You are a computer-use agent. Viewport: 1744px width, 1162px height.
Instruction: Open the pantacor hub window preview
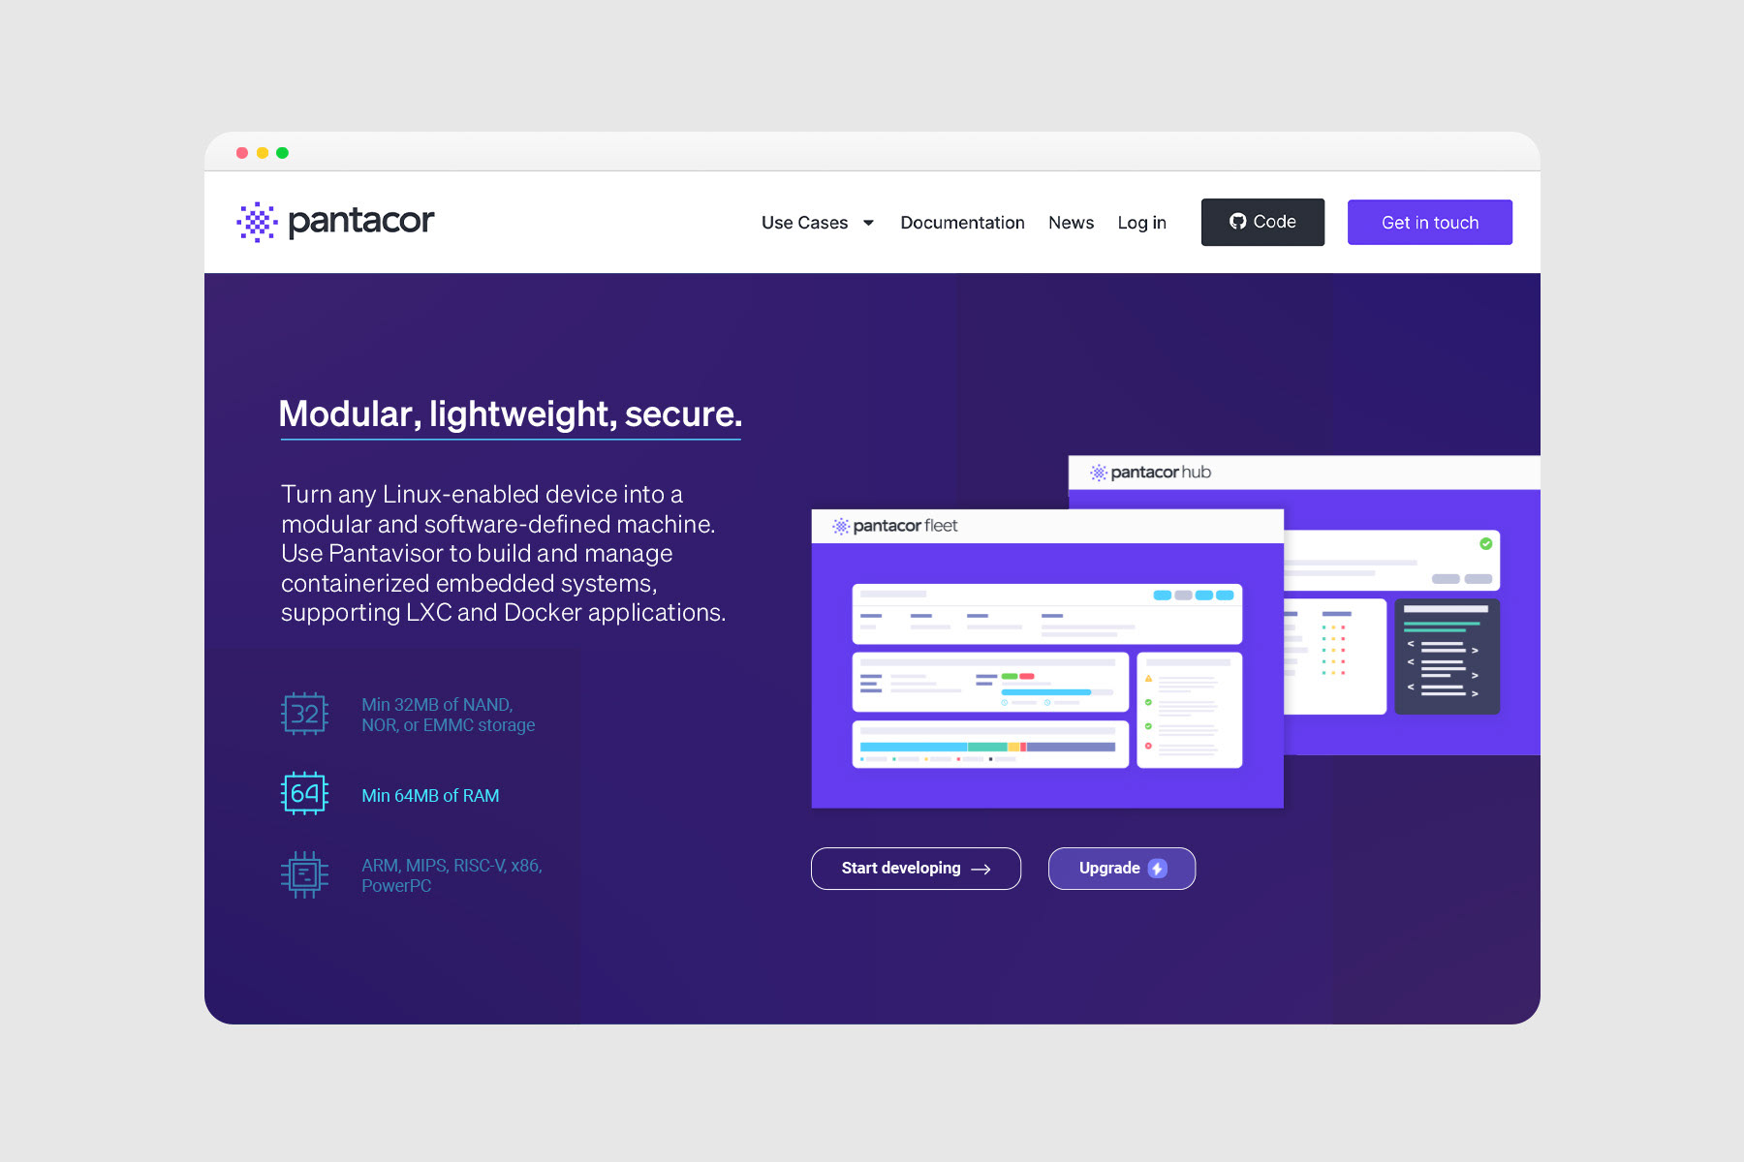1413,605
